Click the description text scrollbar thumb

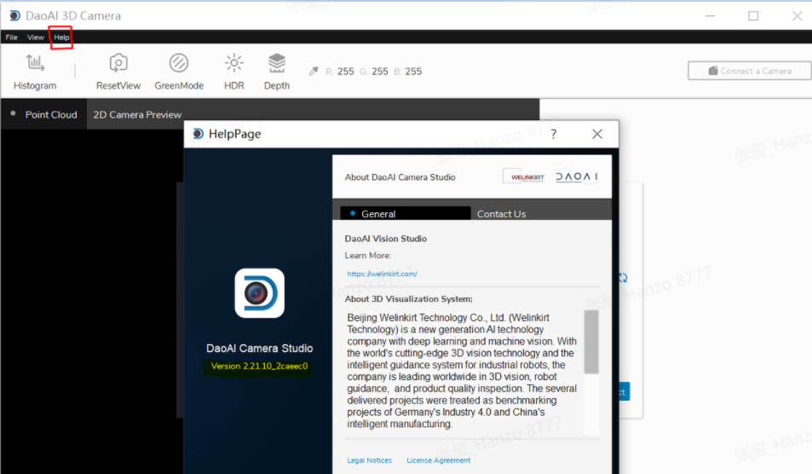pyautogui.click(x=590, y=342)
